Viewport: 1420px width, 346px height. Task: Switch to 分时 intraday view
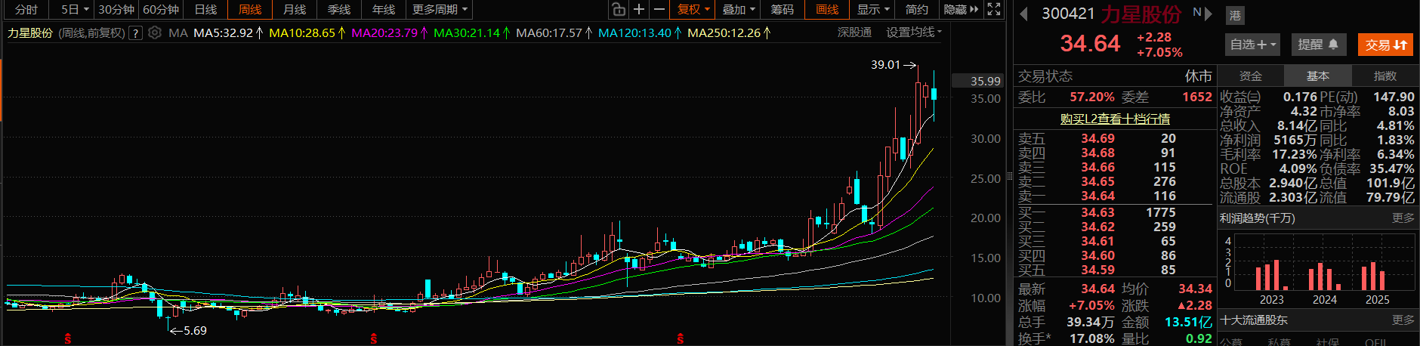26,9
